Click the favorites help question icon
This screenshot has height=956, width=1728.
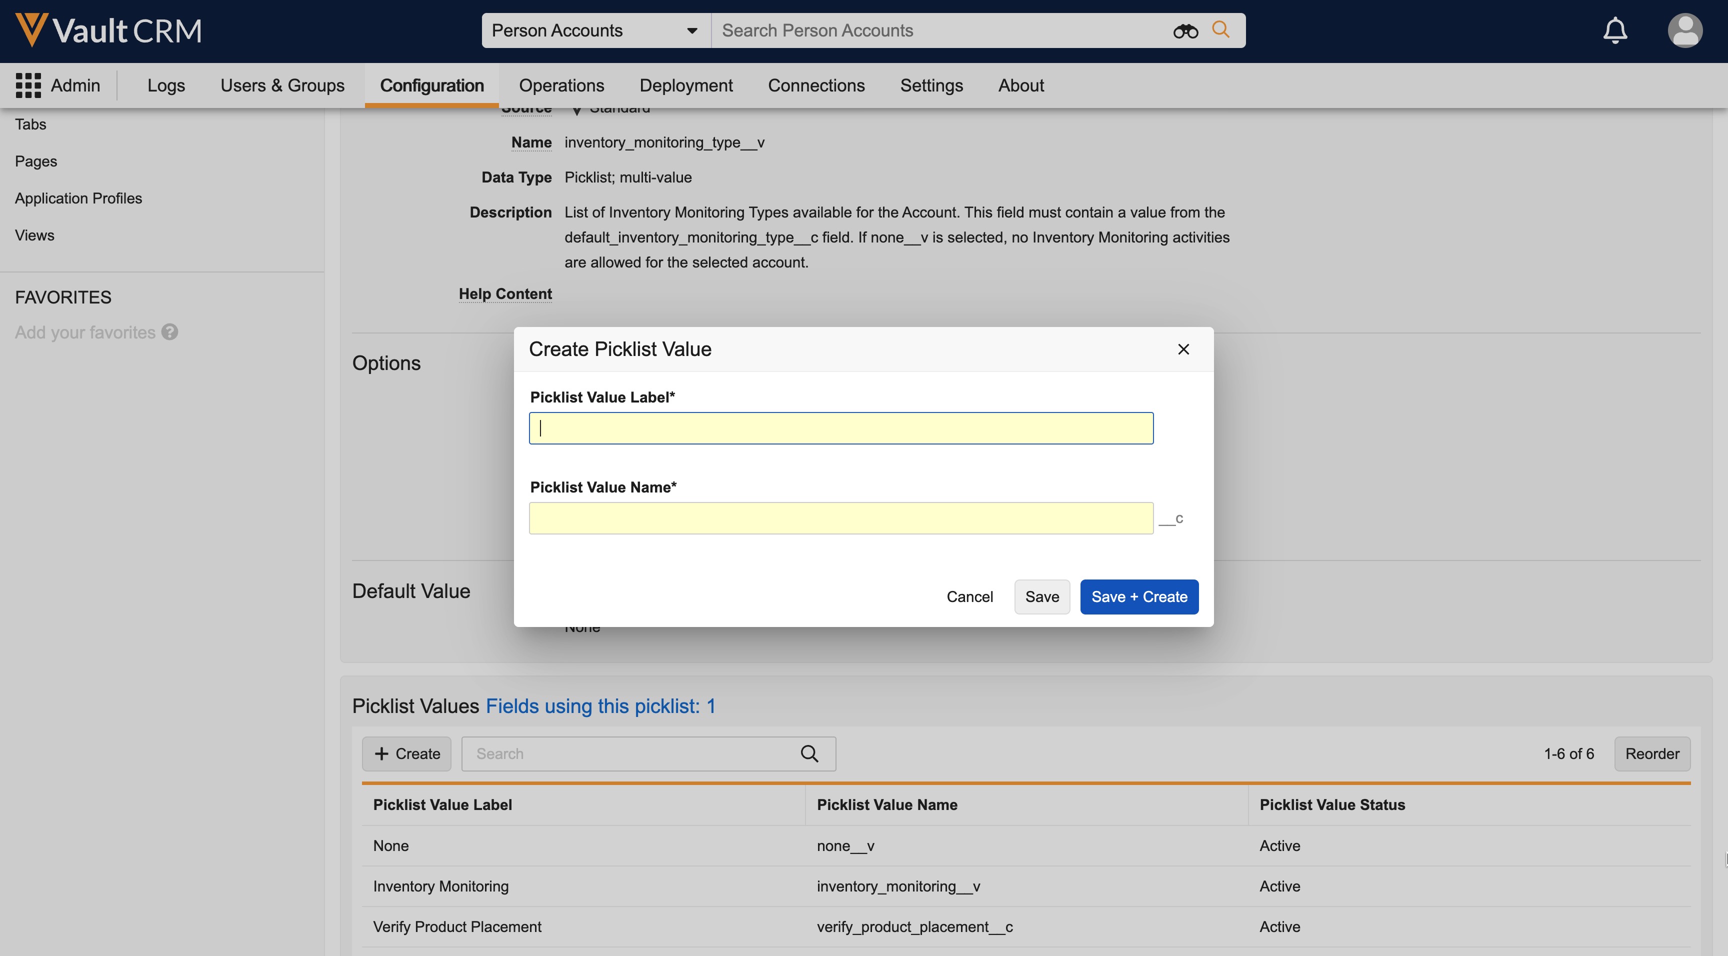point(169,332)
